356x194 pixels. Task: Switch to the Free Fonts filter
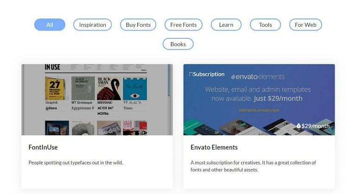point(184,25)
